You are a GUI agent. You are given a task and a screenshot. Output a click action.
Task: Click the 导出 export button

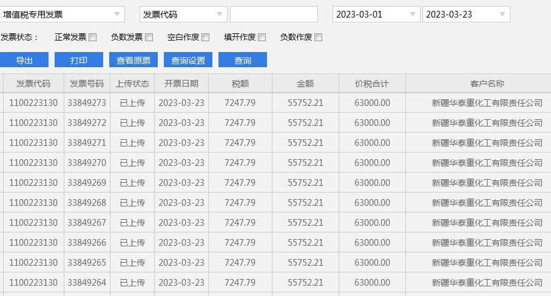click(24, 60)
